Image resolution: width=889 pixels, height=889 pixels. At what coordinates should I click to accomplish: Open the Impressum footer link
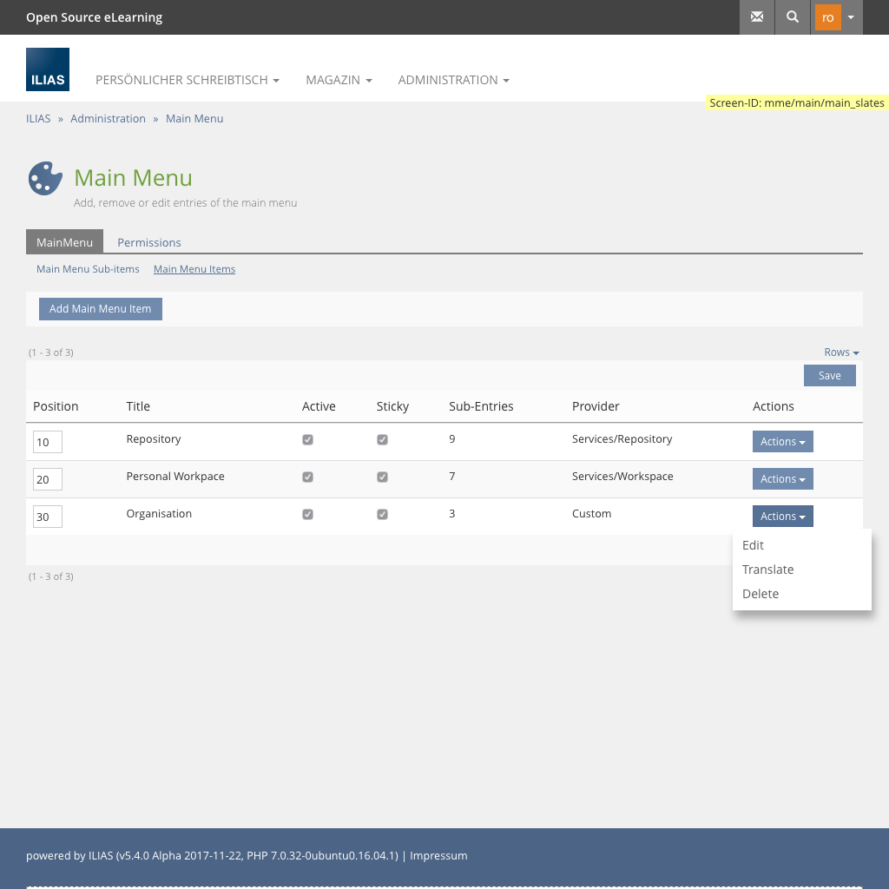click(438, 856)
